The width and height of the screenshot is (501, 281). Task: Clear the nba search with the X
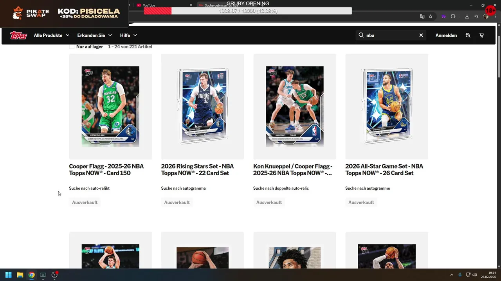421,35
